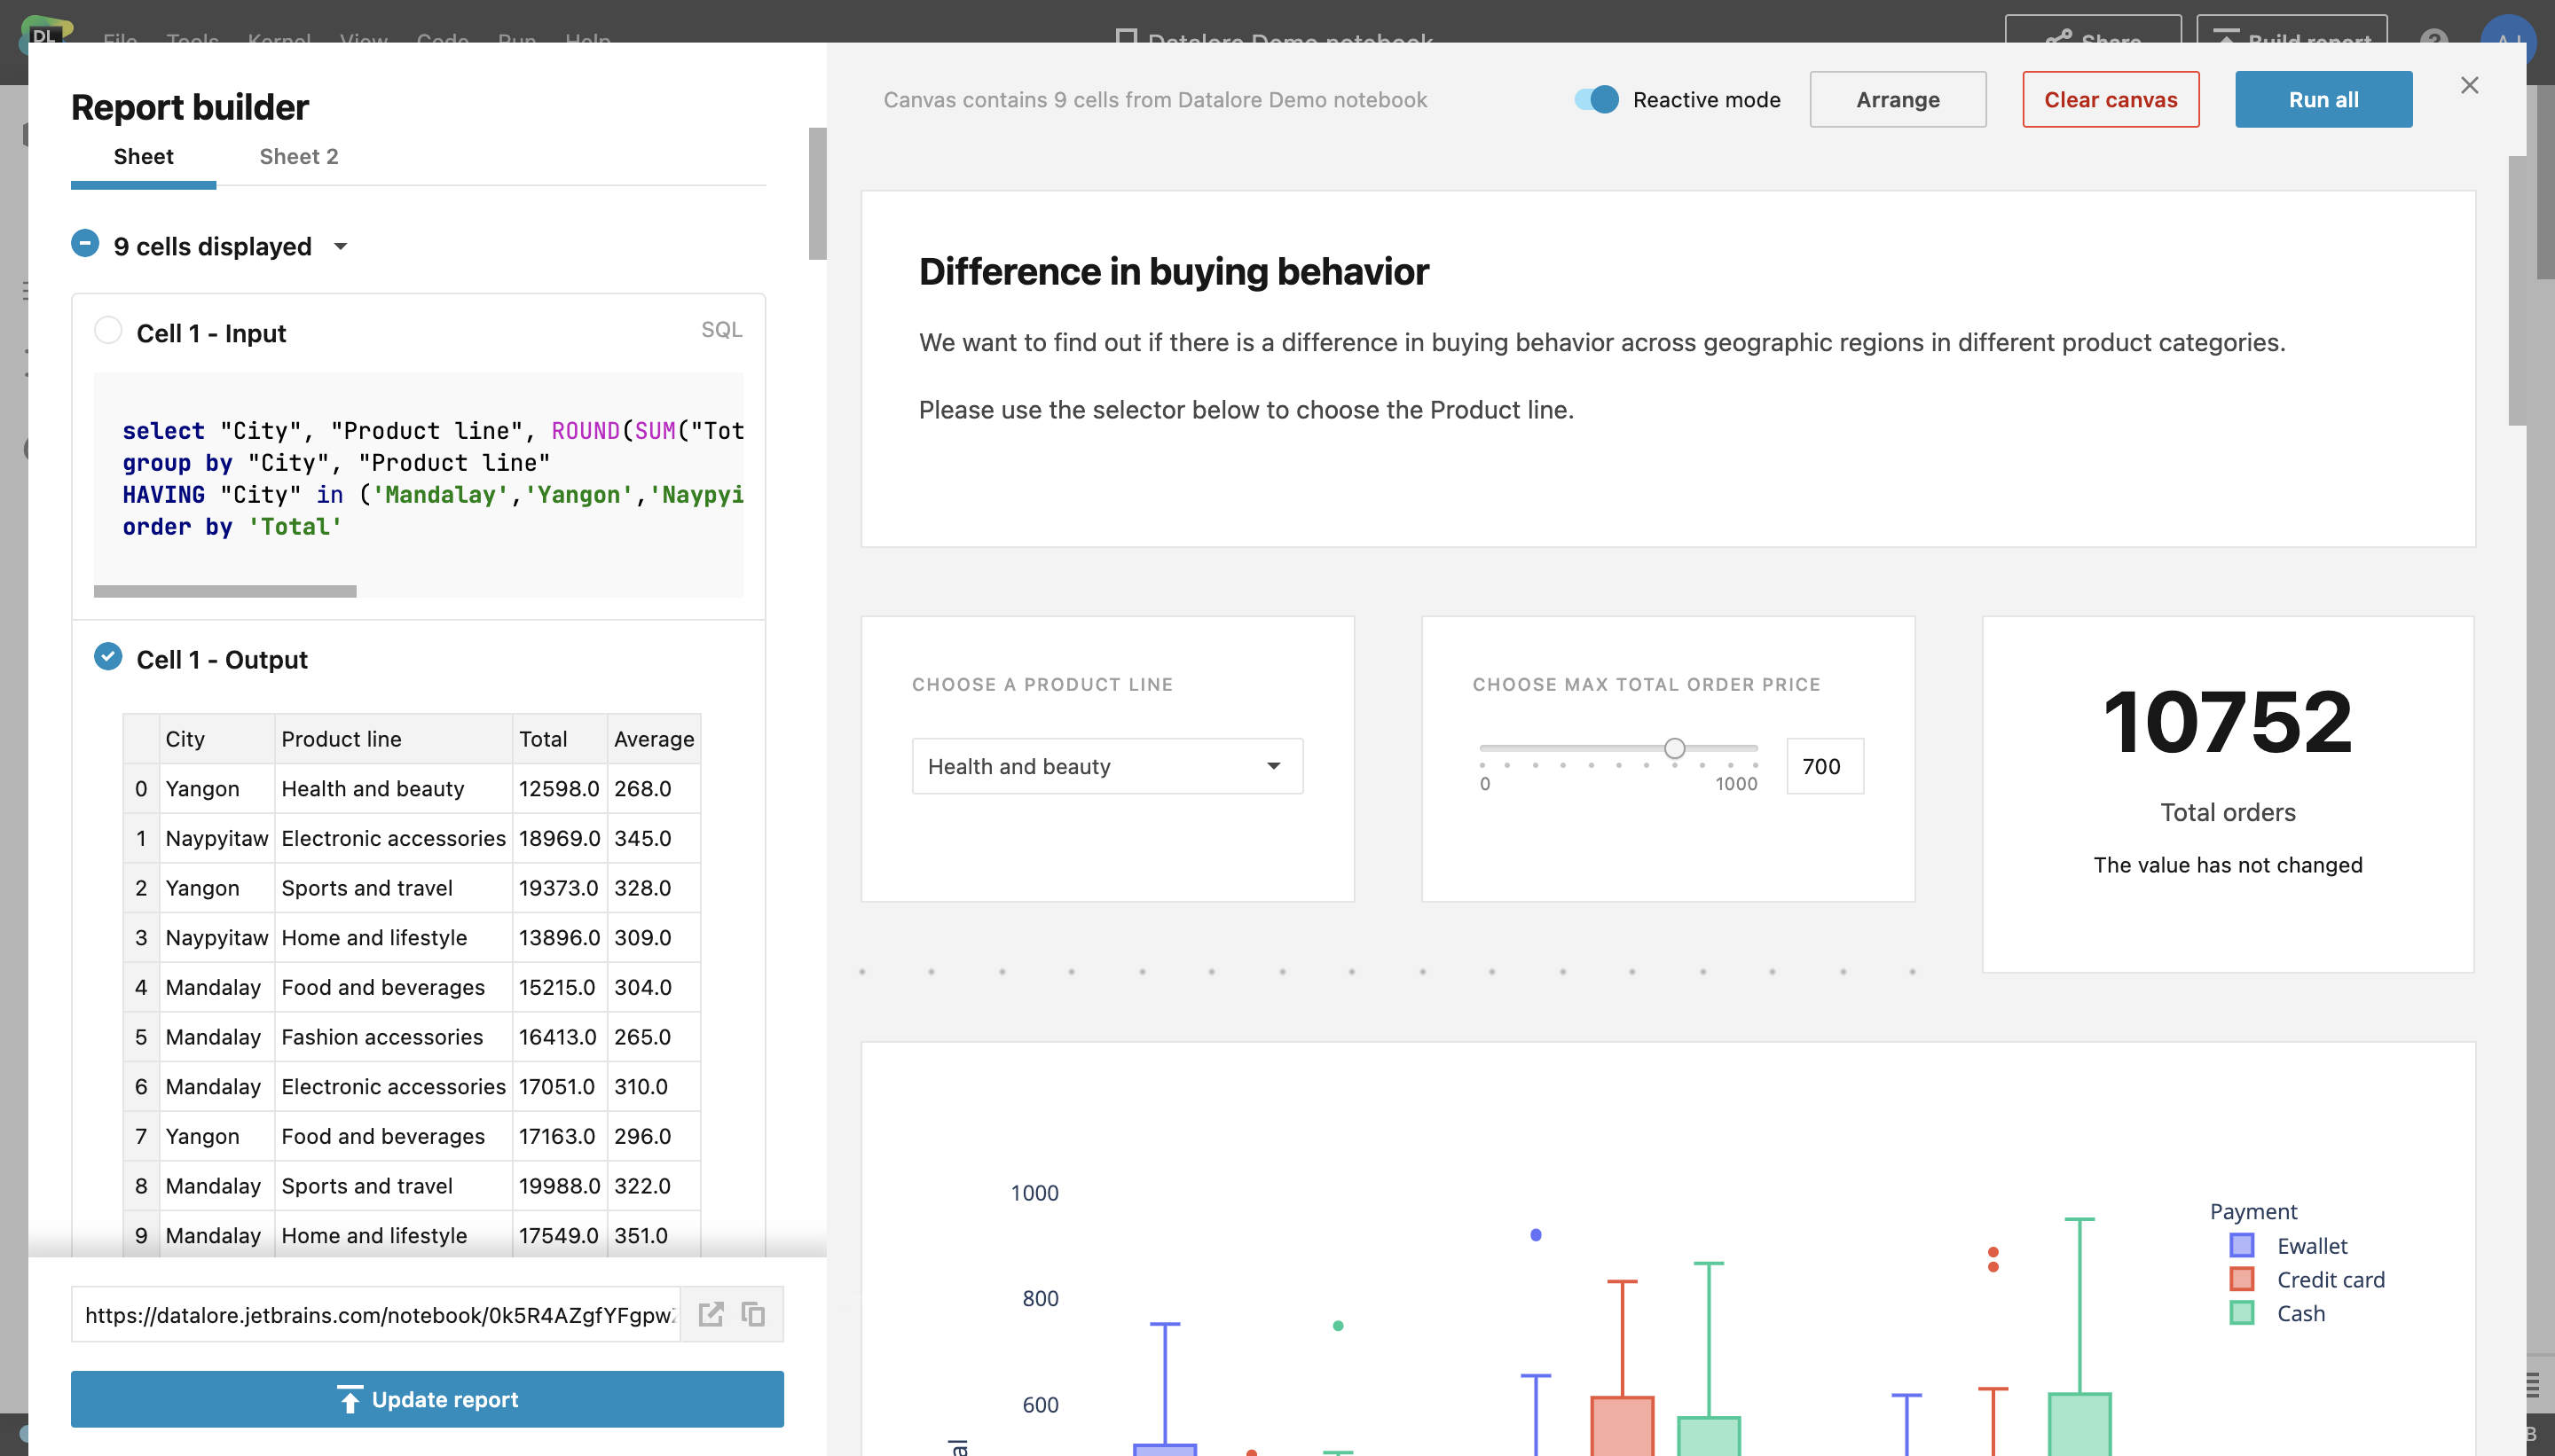Uncheck the Cell 1 - Output checkbox
Screen dimensions: 2555x1456
(108, 657)
